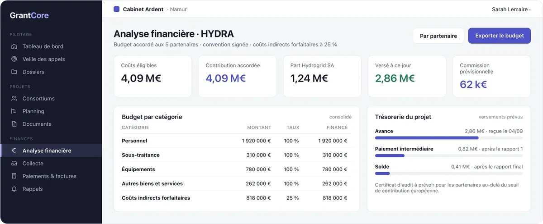Click the Cabinet Ardent purple square logo
The width and height of the screenshot is (543, 224).
pos(117,9)
